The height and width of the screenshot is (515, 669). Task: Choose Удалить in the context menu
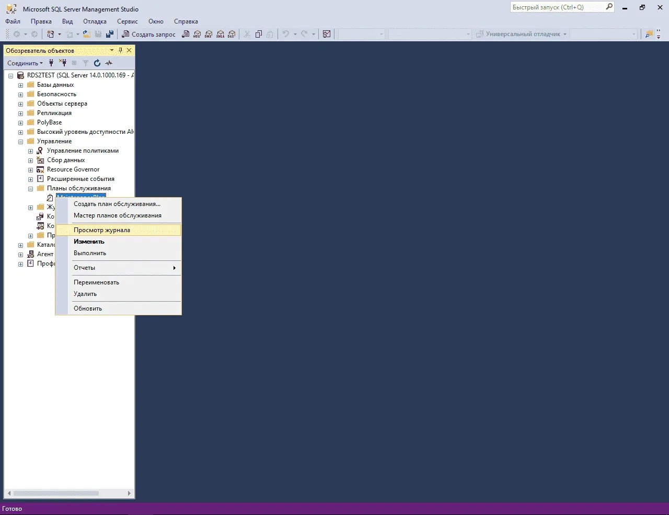pos(85,294)
